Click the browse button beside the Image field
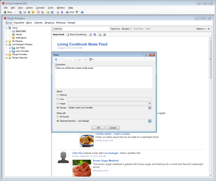Screen dimensions: 216x181 pyautogui.click(x=150, y=103)
